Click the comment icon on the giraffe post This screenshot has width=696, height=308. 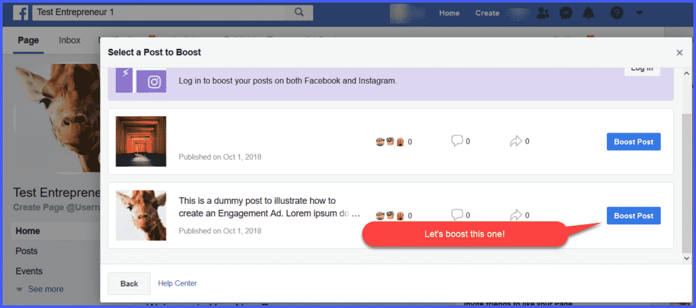(x=457, y=216)
